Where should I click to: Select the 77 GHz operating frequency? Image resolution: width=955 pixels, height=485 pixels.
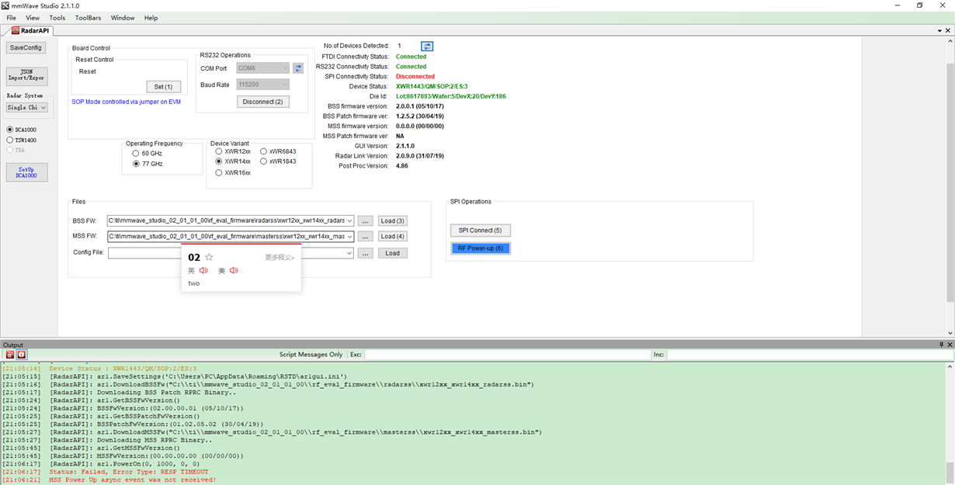[136, 165]
